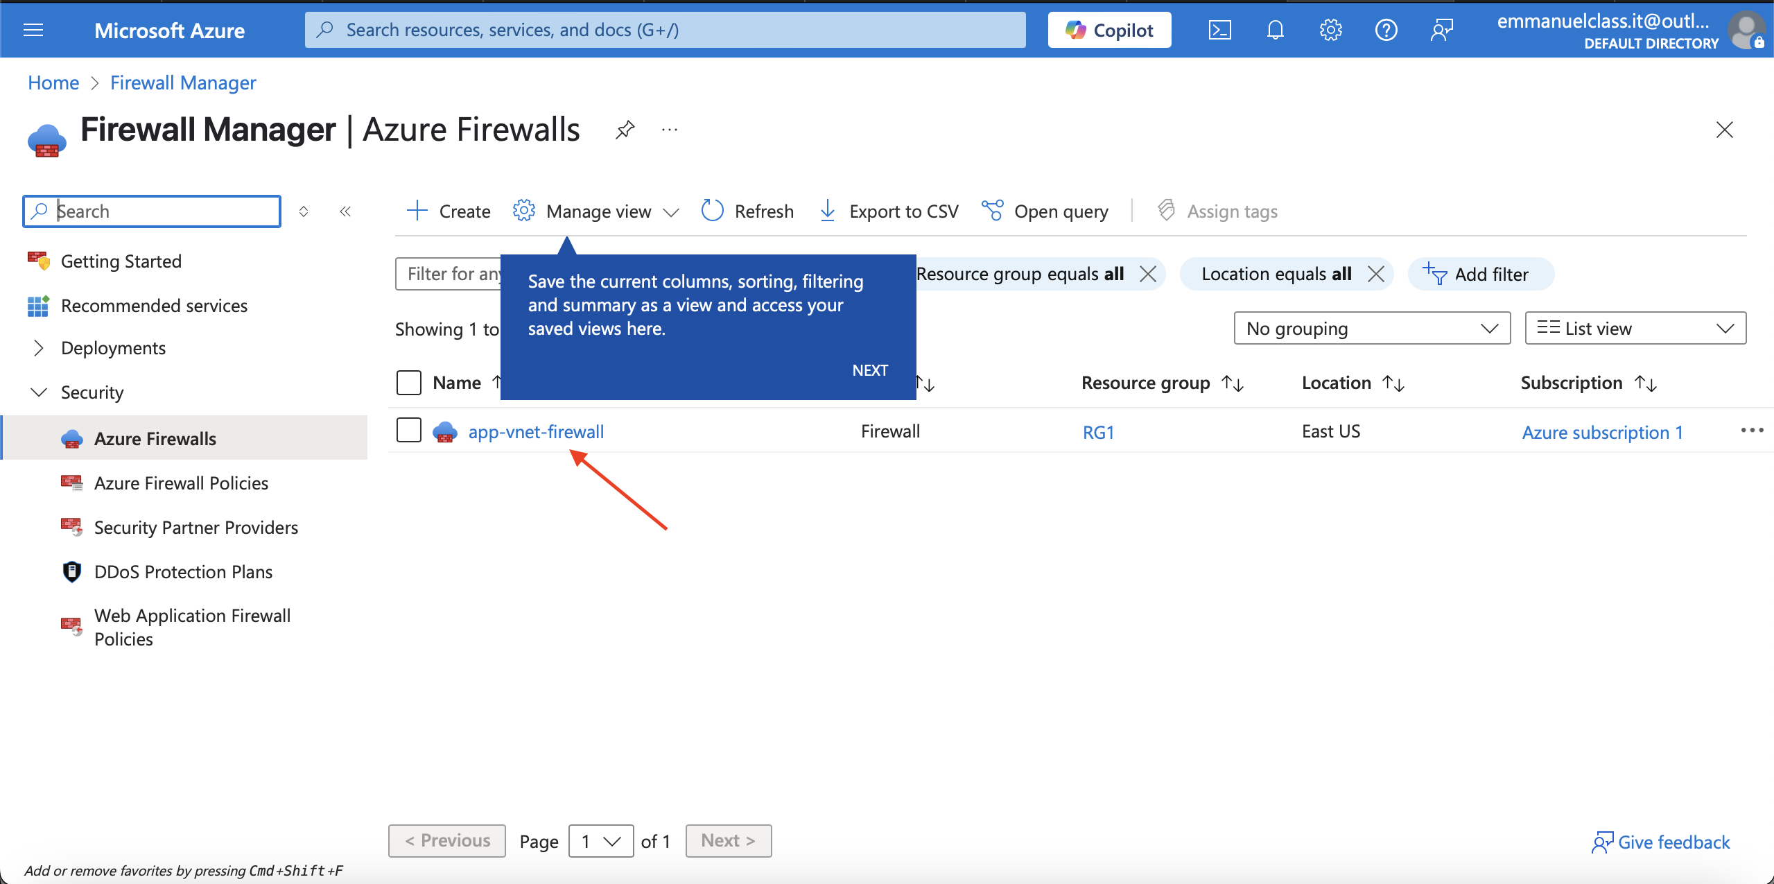Go to Home breadcrumb
Viewport: 1774px width, 884px height.
53,83
